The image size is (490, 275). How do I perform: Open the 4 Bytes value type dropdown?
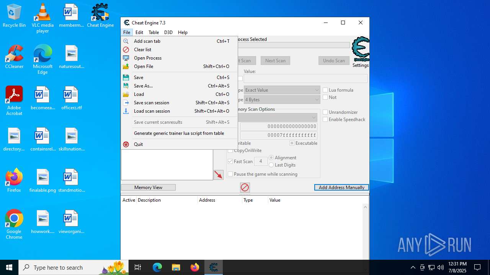coord(282,99)
